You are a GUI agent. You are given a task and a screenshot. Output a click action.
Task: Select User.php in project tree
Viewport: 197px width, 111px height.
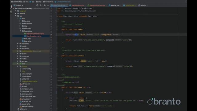coord(27,41)
